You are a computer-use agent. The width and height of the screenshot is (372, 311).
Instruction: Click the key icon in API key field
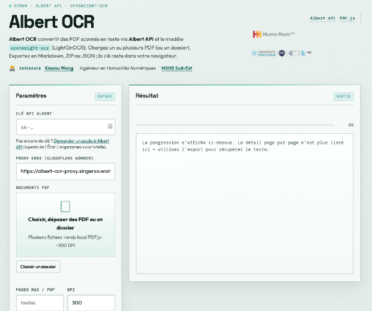click(110, 126)
